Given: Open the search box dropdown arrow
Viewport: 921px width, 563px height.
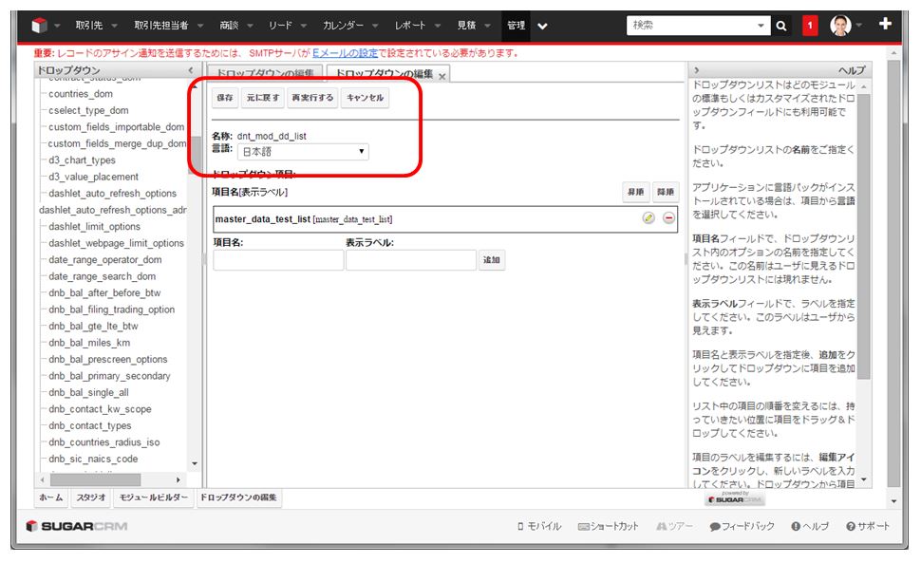Looking at the screenshot, I should coord(761,26).
